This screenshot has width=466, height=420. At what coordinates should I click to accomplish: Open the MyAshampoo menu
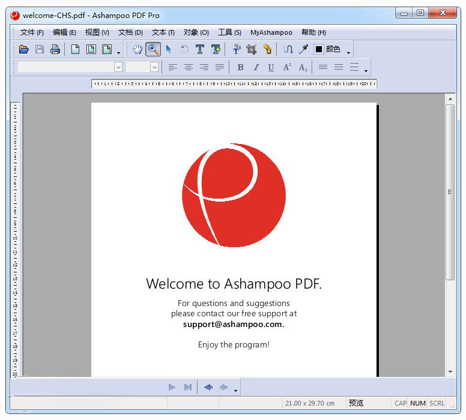(271, 32)
